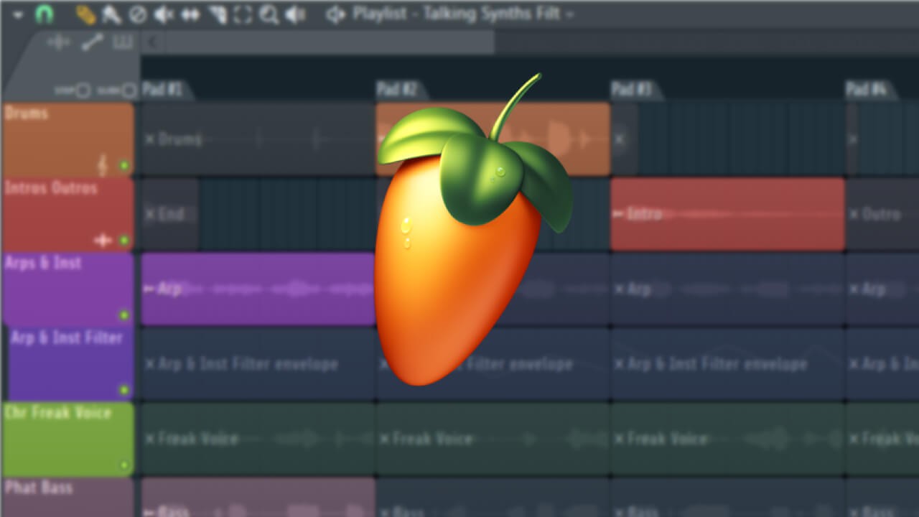Select the Intros Outros track header
Image resolution: width=919 pixels, height=517 pixels.
(x=68, y=214)
